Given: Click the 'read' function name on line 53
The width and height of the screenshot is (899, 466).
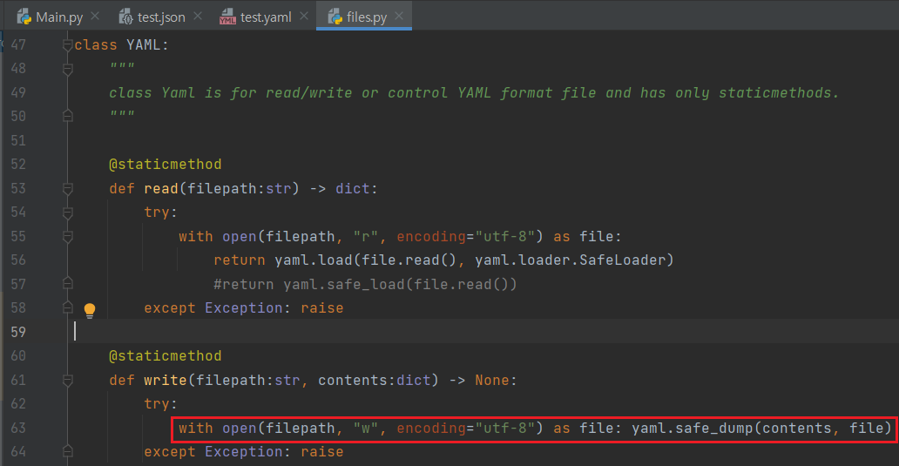Looking at the screenshot, I should tap(161, 189).
